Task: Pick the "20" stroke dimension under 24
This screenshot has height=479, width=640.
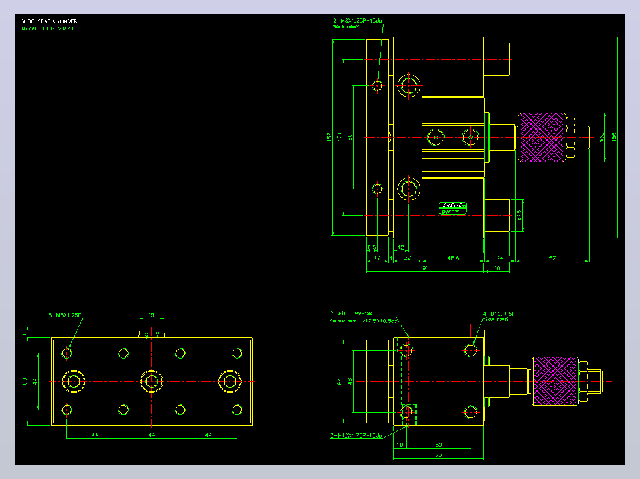Action: coord(497,268)
